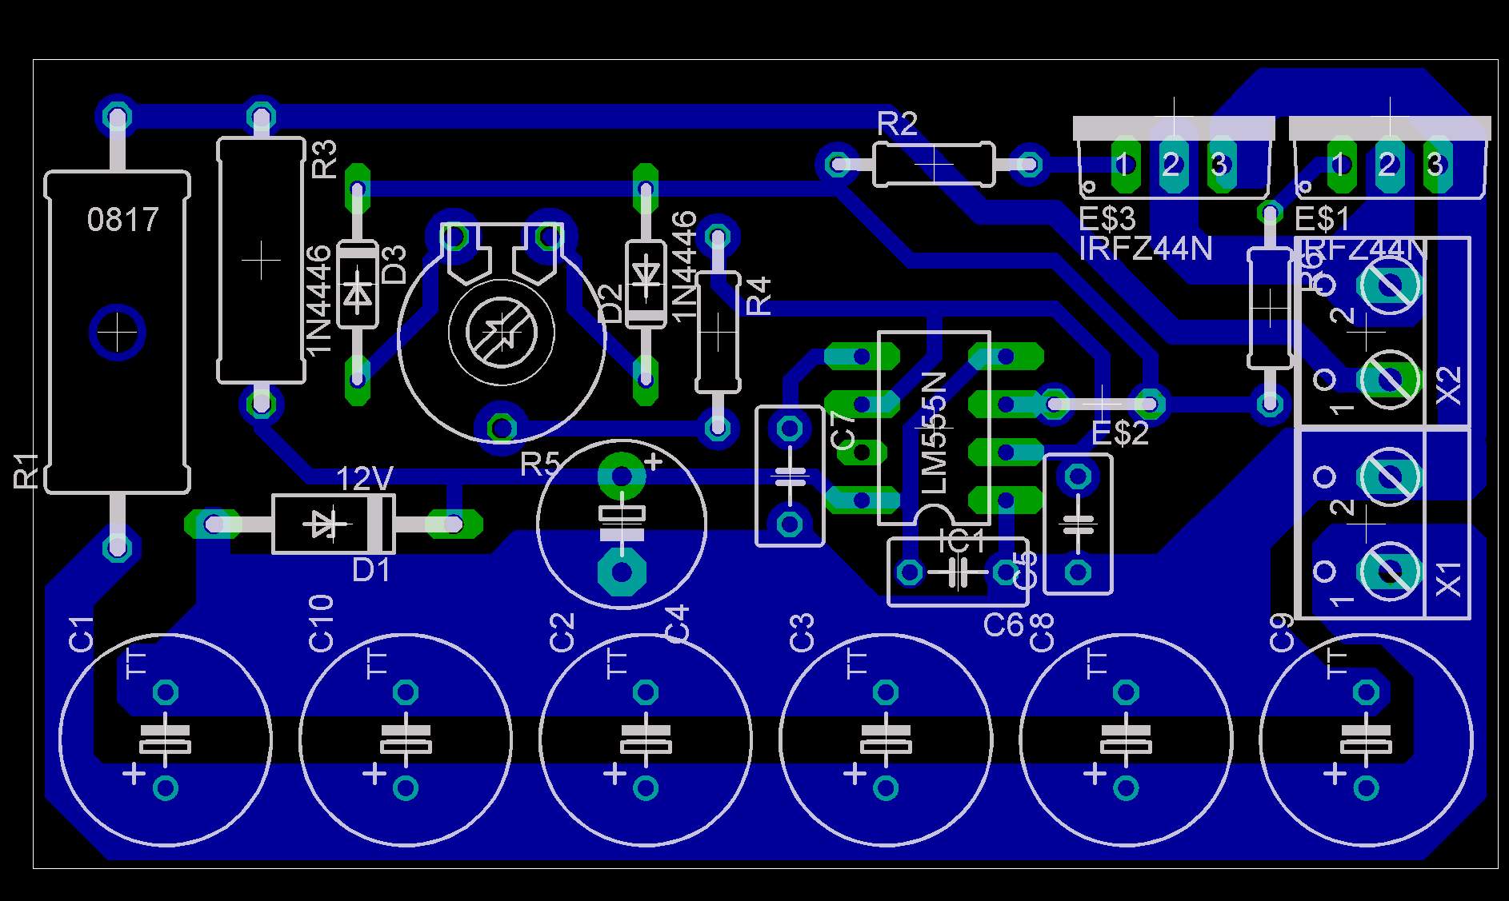The width and height of the screenshot is (1509, 901).
Task: Select the C7 capacitor symbol
Action: click(x=790, y=476)
